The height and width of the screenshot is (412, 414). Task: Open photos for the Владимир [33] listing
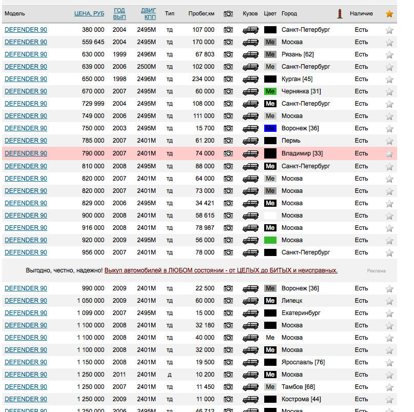coord(228,153)
